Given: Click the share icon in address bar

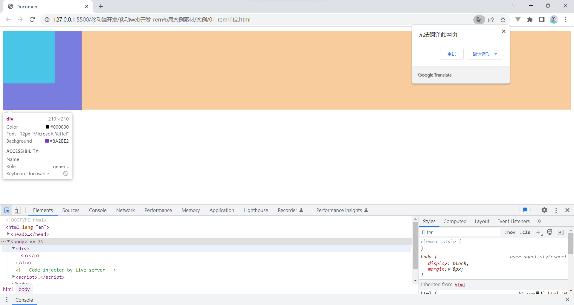Looking at the screenshot, I should [491, 19].
